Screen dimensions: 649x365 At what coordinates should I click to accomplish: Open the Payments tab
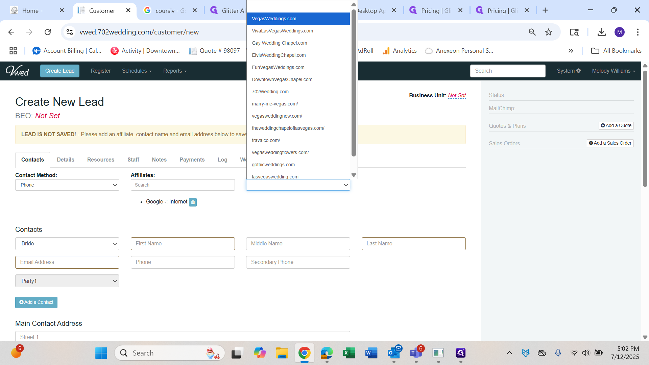pos(192,160)
